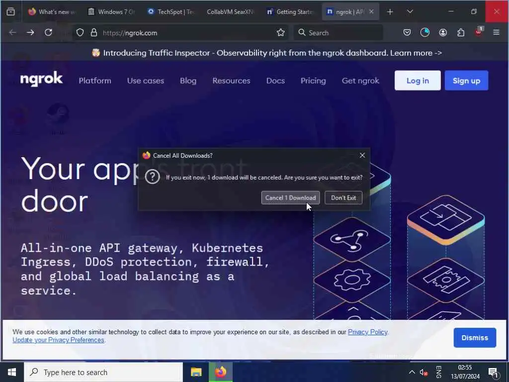Open File Explorer from the taskbar
The image size is (509, 382).
[196, 372]
